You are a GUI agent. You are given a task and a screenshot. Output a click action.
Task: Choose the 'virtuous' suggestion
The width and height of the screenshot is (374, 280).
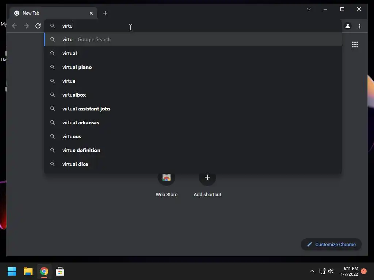click(x=193, y=136)
